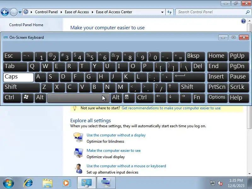Click the Home key
The height and width of the screenshot is (189, 252).
tap(217, 57)
